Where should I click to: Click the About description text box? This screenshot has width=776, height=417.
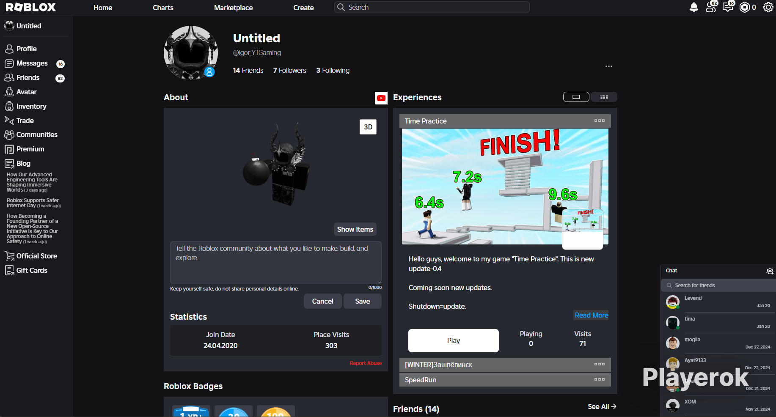point(276,263)
